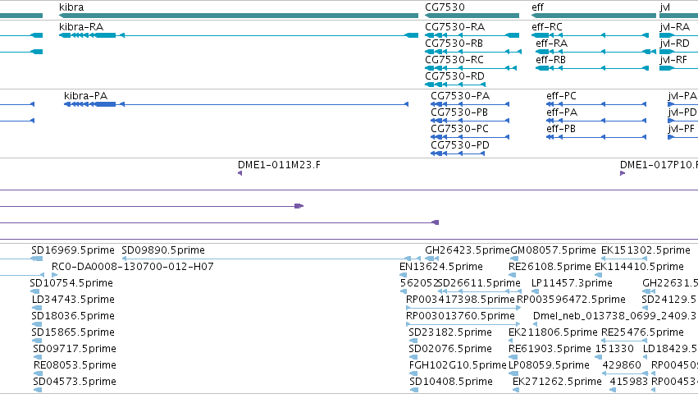Image resolution: width=698 pixels, height=394 pixels.
Task: Click the EK114410.5prime EST label
Action: (x=639, y=267)
